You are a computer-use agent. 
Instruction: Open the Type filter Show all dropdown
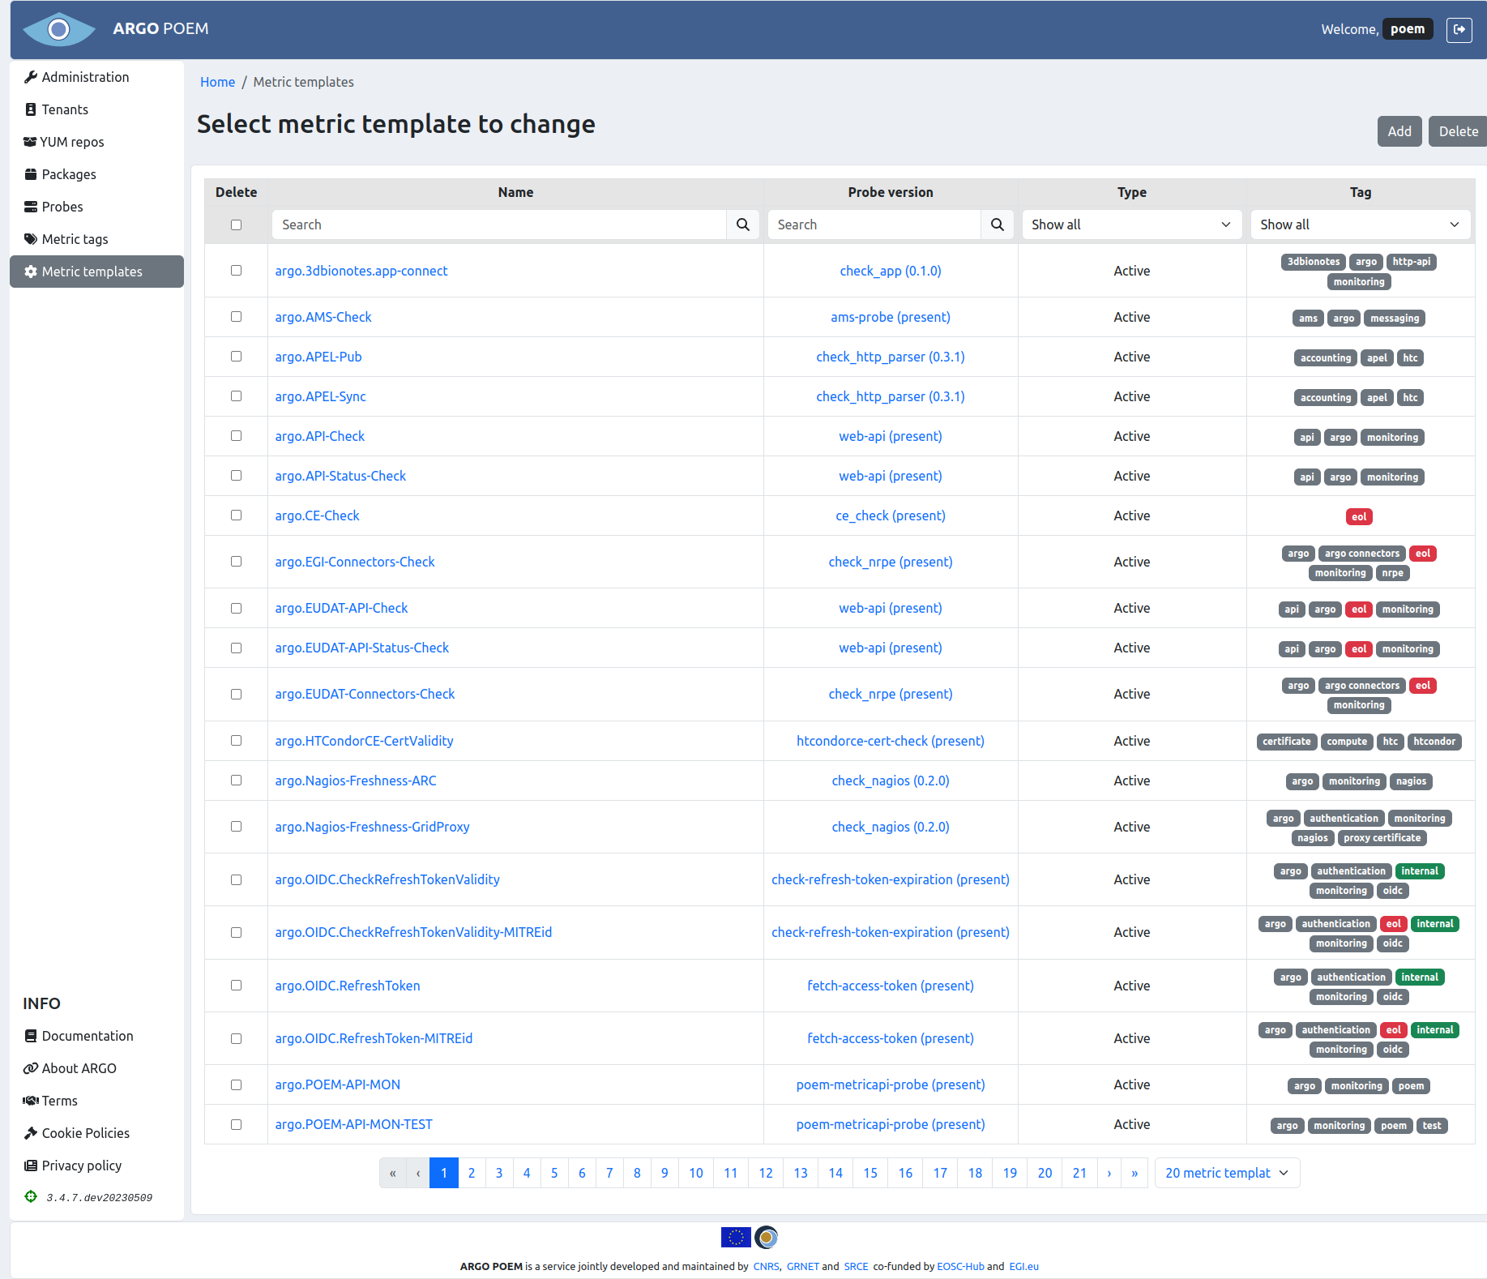click(1131, 225)
